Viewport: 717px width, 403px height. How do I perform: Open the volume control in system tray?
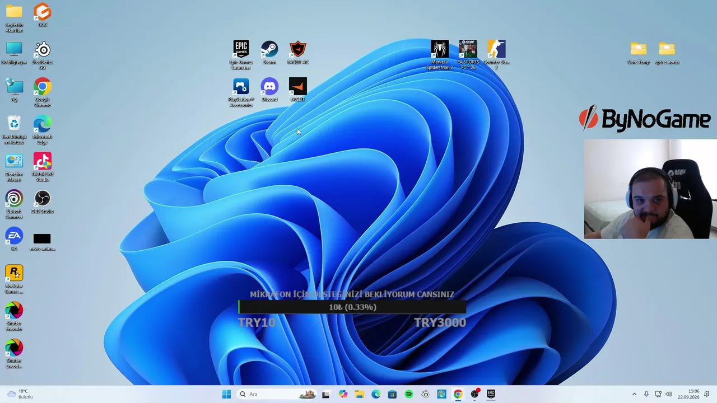669,394
